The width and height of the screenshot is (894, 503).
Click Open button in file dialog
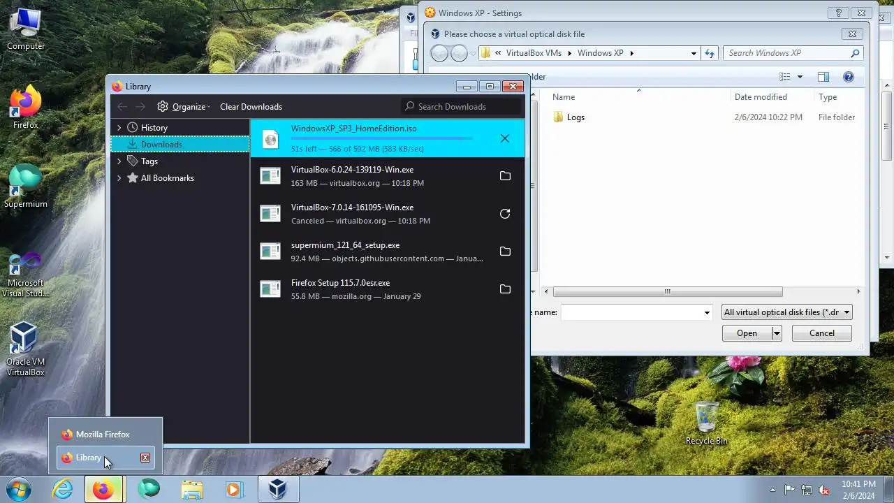point(747,333)
